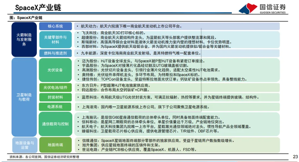
Task: Select the 高测股份 bullet line
Action: 149,70
